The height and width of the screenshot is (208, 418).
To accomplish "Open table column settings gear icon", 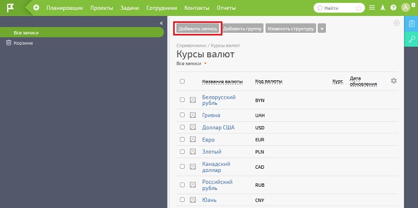I will 393,81.
